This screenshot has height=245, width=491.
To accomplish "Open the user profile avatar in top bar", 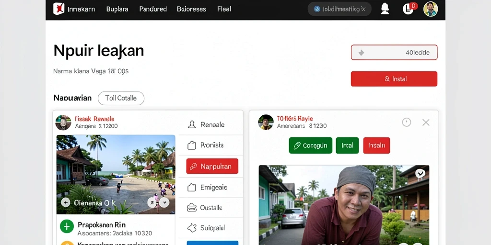I will (430, 9).
